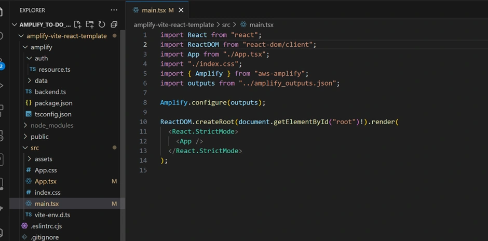Screen dimensions: 488x241
Task: Click the New Folder icon in Explorer header
Action: 90,24
